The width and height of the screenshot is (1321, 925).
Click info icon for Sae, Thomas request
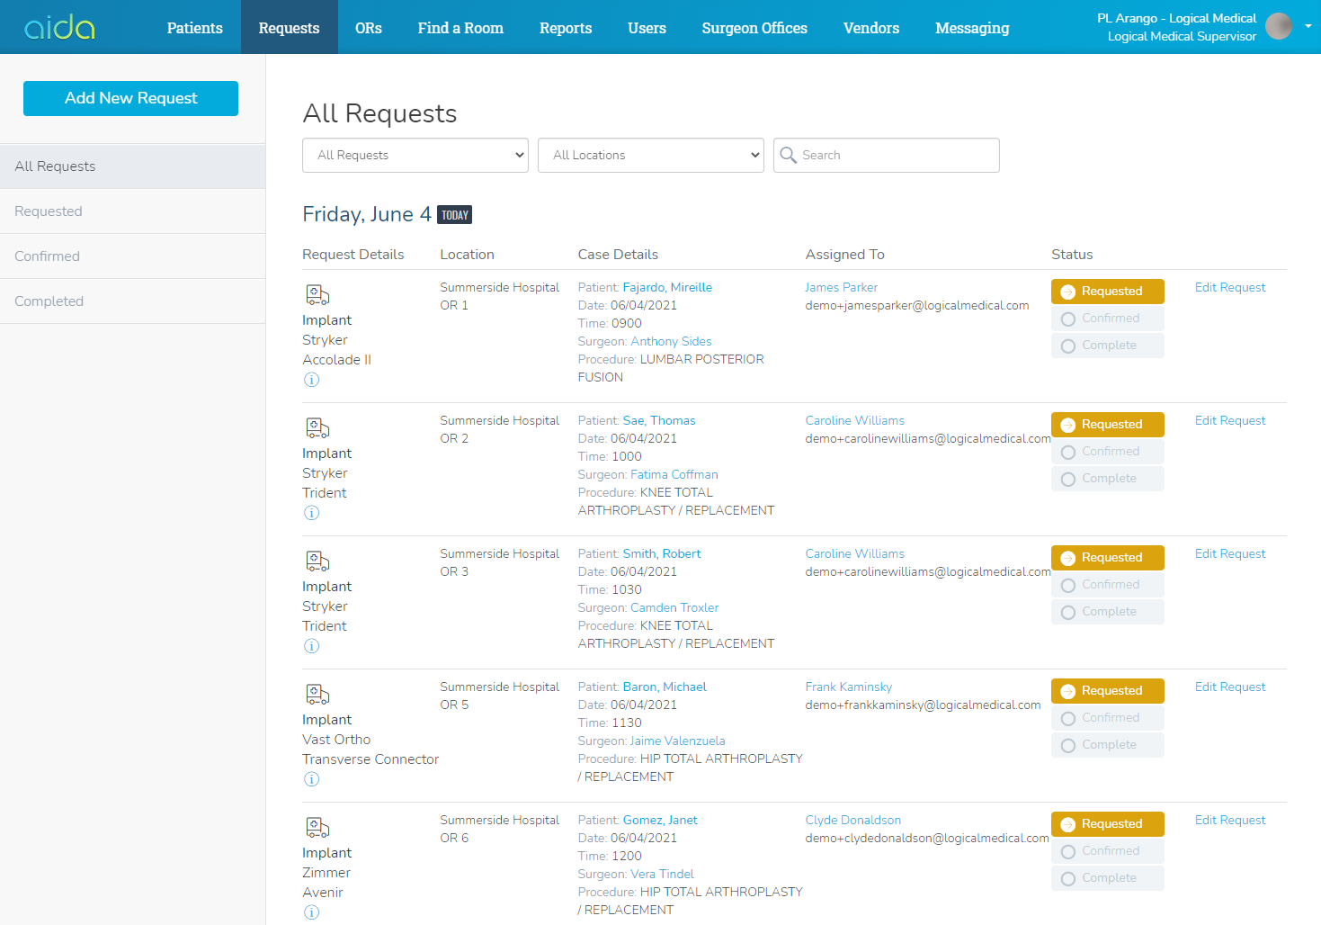pyautogui.click(x=311, y=513)
